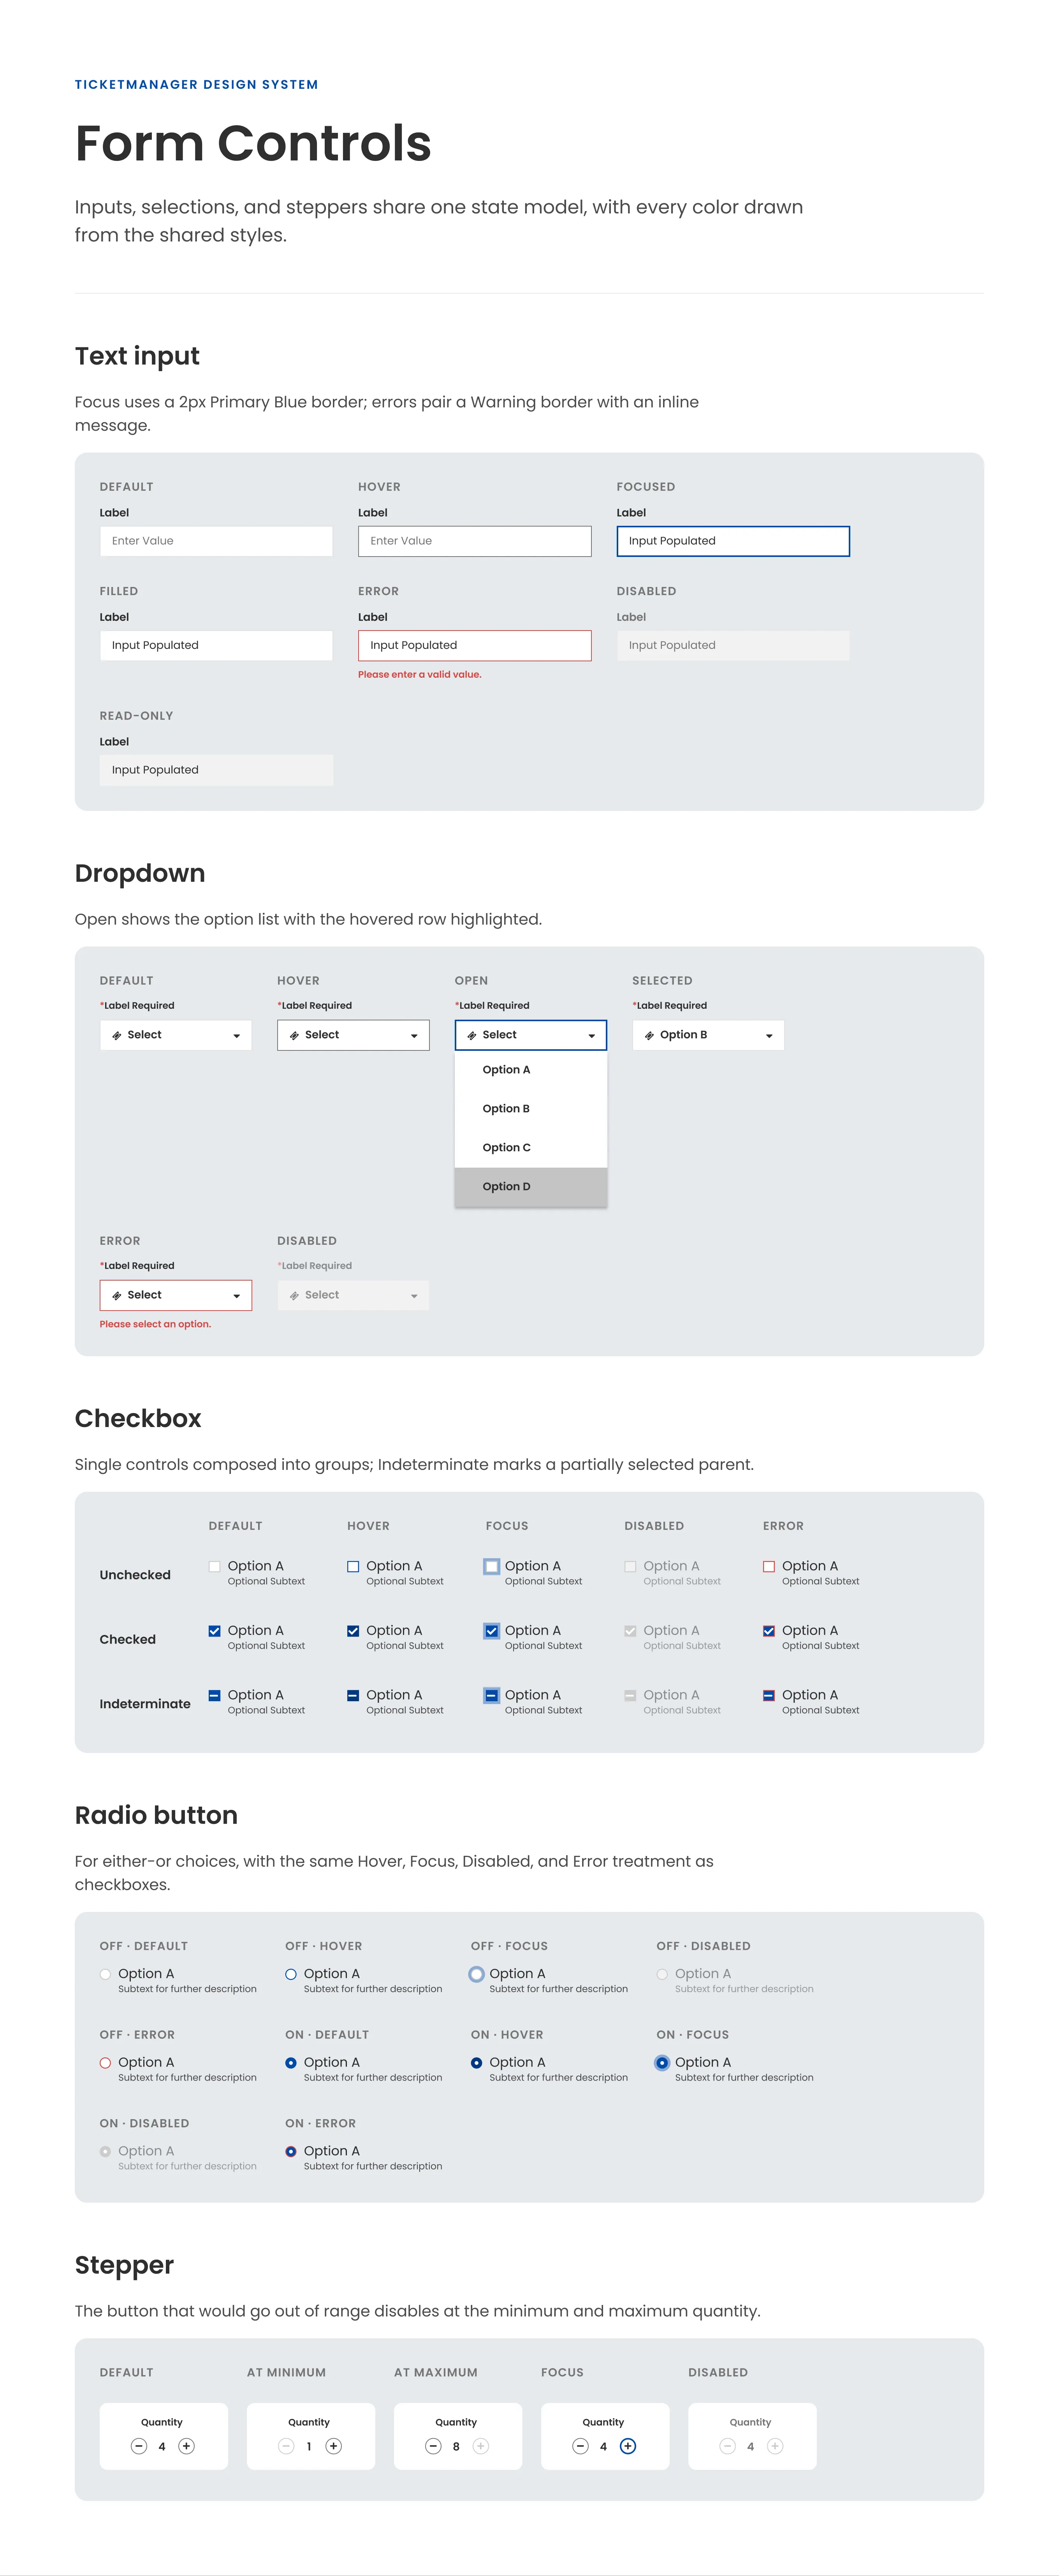This screenshot has height=2576, width=1059.
Task: Select the Off Default radio button
Action: tap(105, 1974)
